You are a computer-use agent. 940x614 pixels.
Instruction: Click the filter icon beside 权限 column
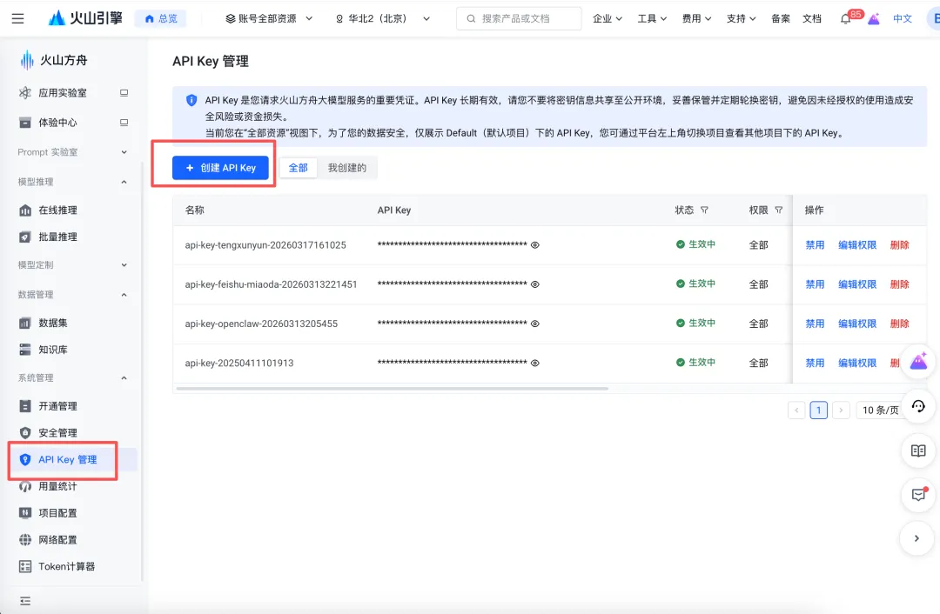779,210
